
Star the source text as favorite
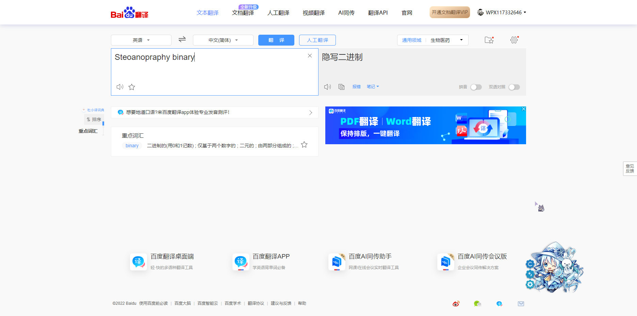coord(132,87)
